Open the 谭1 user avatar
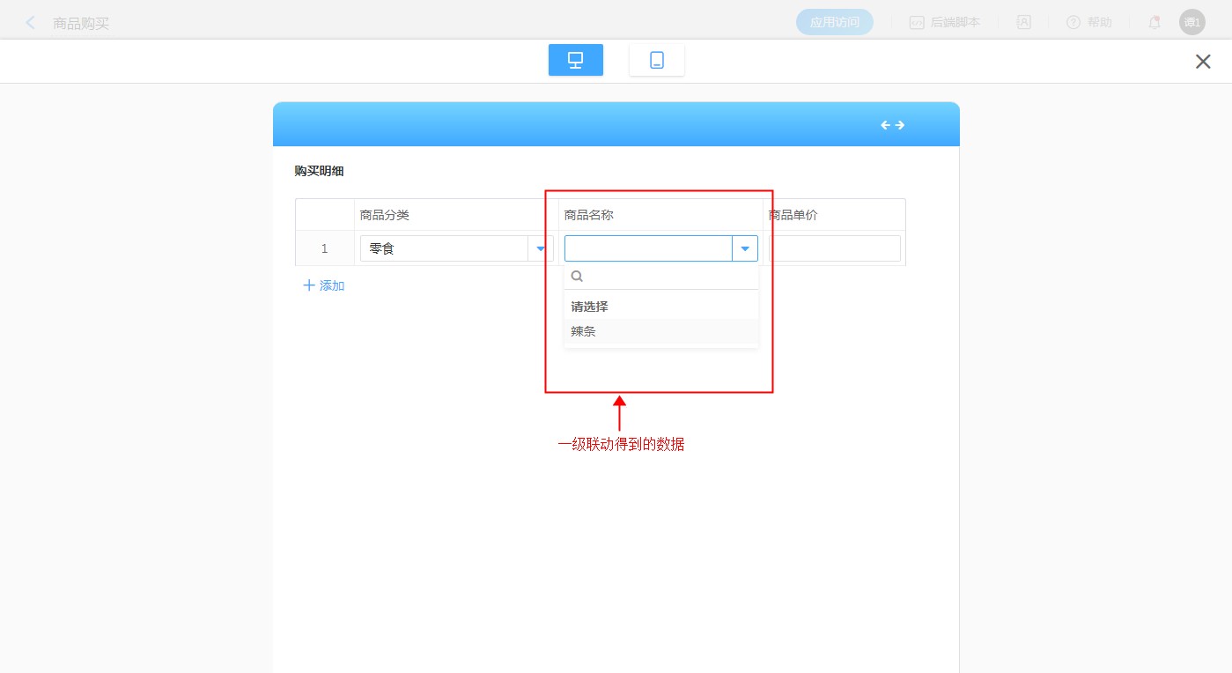This screenshot has height=673, width=1232. [1191, 22]
